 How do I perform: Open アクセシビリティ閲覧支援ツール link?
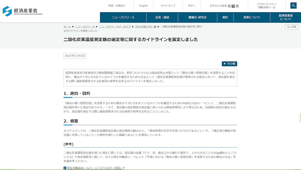point(267,6)
